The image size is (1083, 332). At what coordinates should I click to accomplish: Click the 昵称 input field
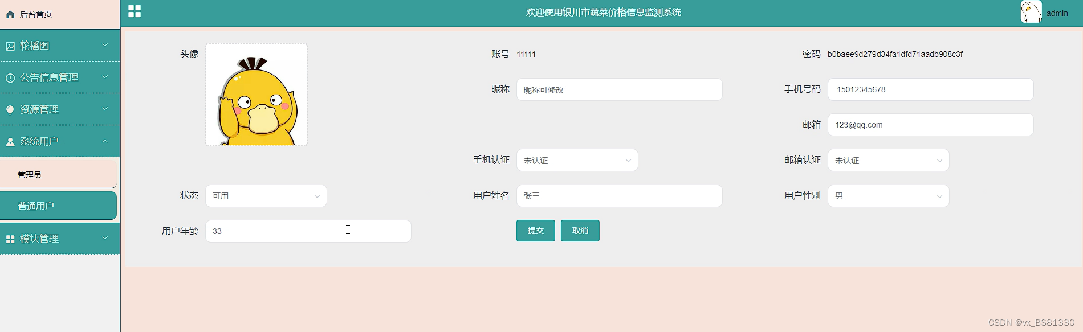point(620,89)
